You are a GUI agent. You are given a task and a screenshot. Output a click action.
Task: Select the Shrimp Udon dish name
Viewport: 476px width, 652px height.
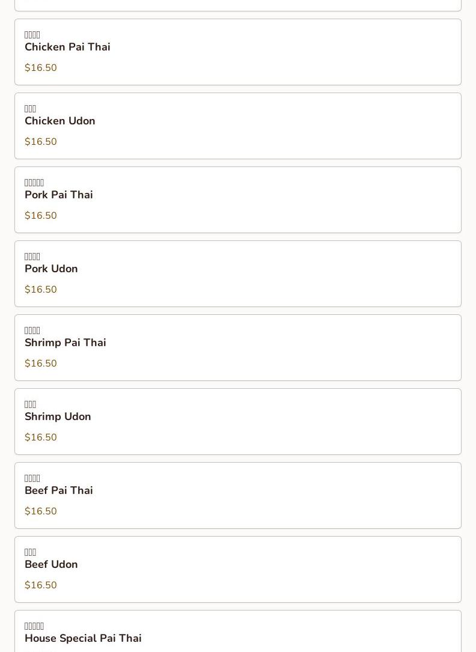58,416
